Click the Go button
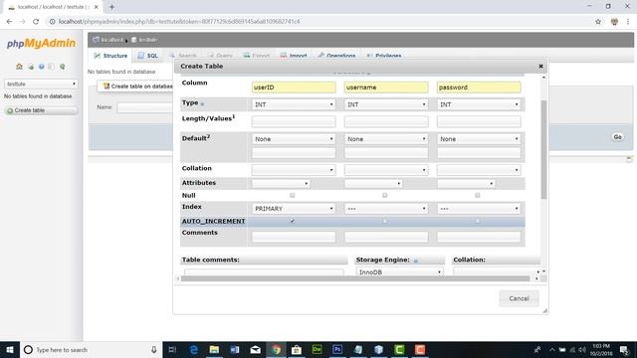 (x=617, y=137)
